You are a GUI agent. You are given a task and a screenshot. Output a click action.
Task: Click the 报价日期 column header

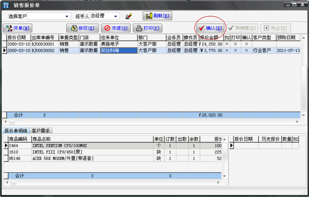(x=19, y=38)
